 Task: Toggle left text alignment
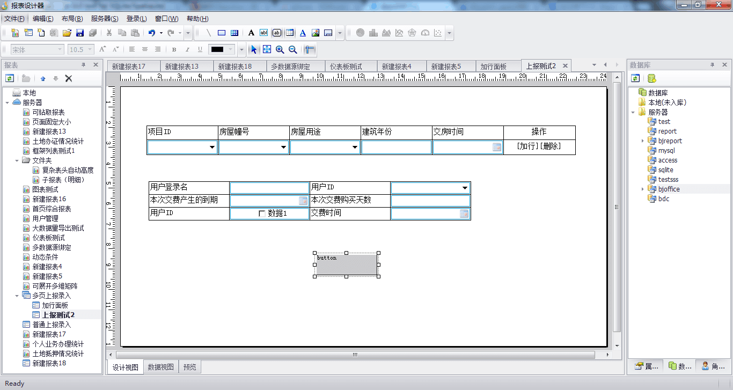pos(132,49)
